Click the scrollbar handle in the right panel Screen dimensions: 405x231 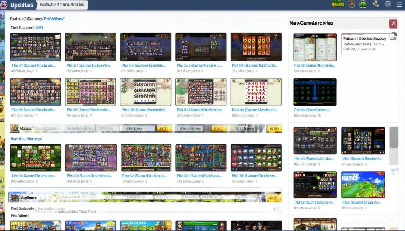pos(394,137)
